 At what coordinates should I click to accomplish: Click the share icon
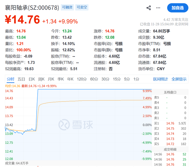(x=149, y=8)
